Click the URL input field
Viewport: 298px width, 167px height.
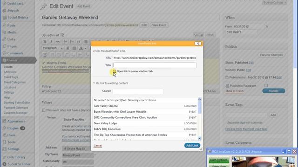pos(154,58)
